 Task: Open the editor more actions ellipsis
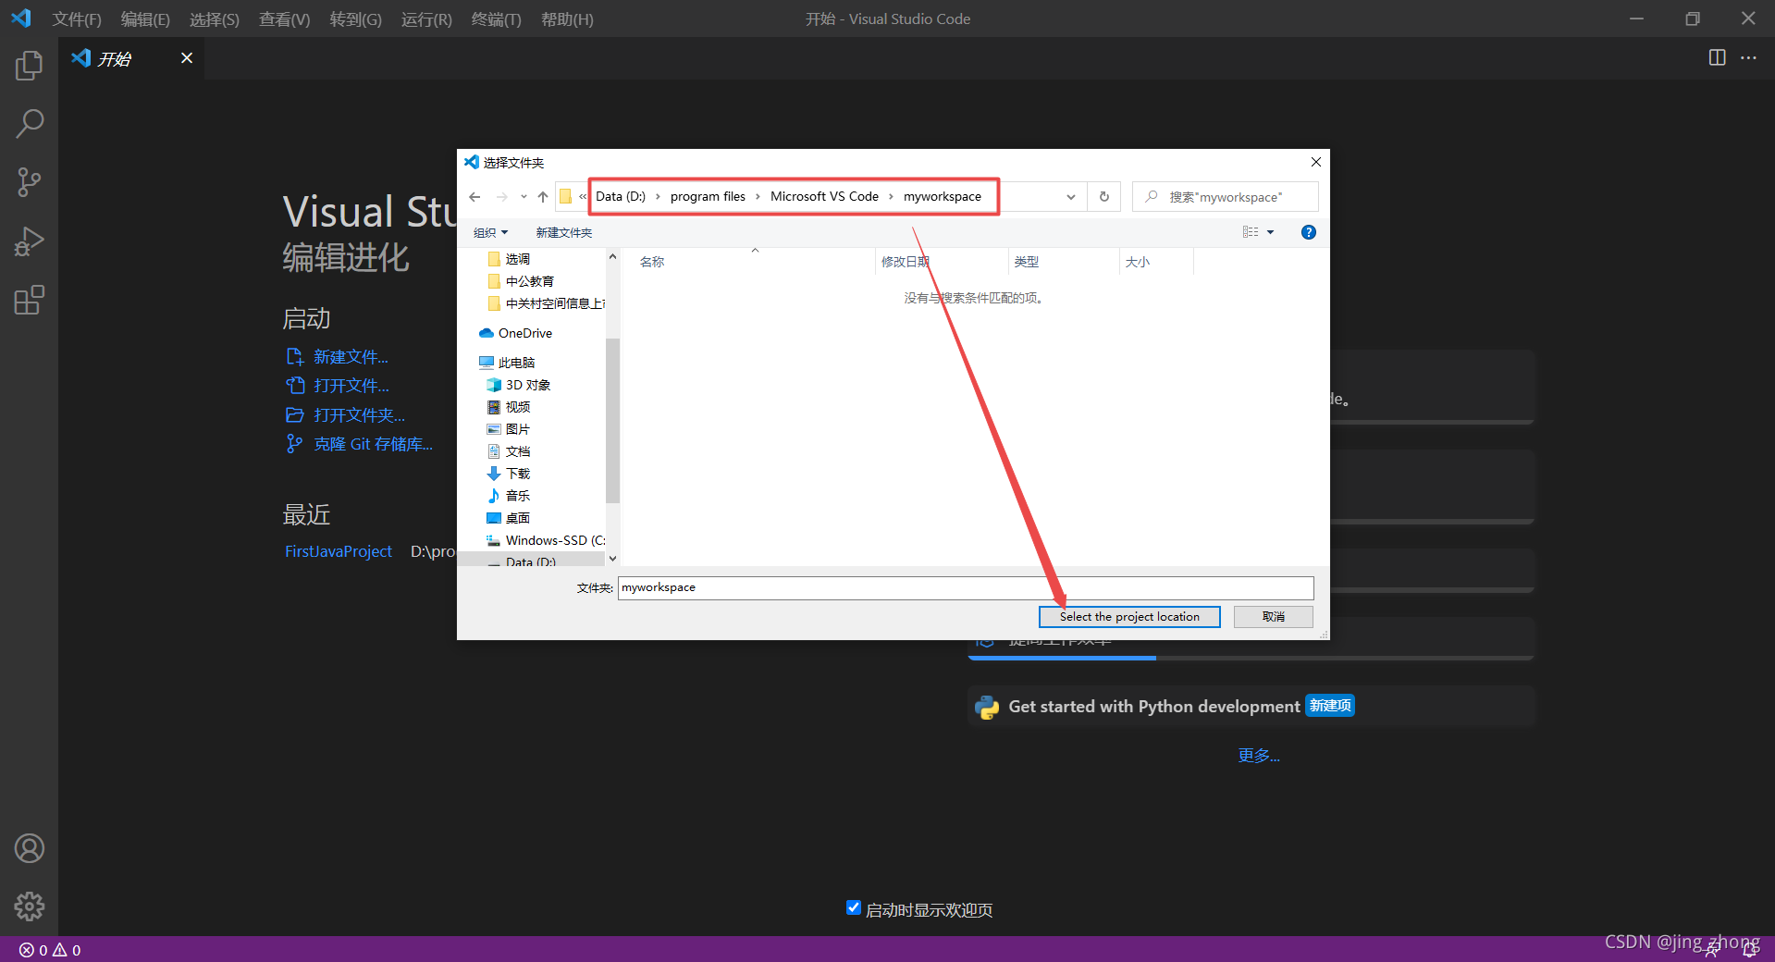pos(1748,57)
